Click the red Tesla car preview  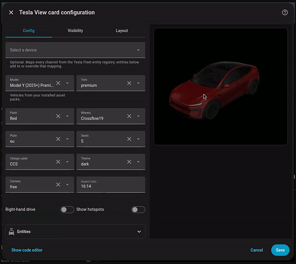tap(214, 90)
